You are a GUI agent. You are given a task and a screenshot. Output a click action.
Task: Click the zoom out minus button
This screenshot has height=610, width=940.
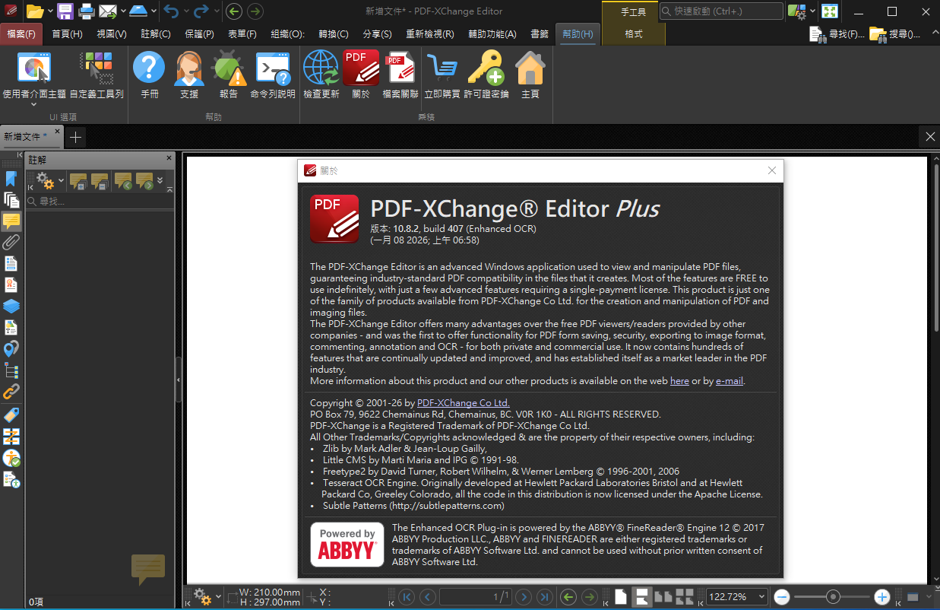point(782,597)
